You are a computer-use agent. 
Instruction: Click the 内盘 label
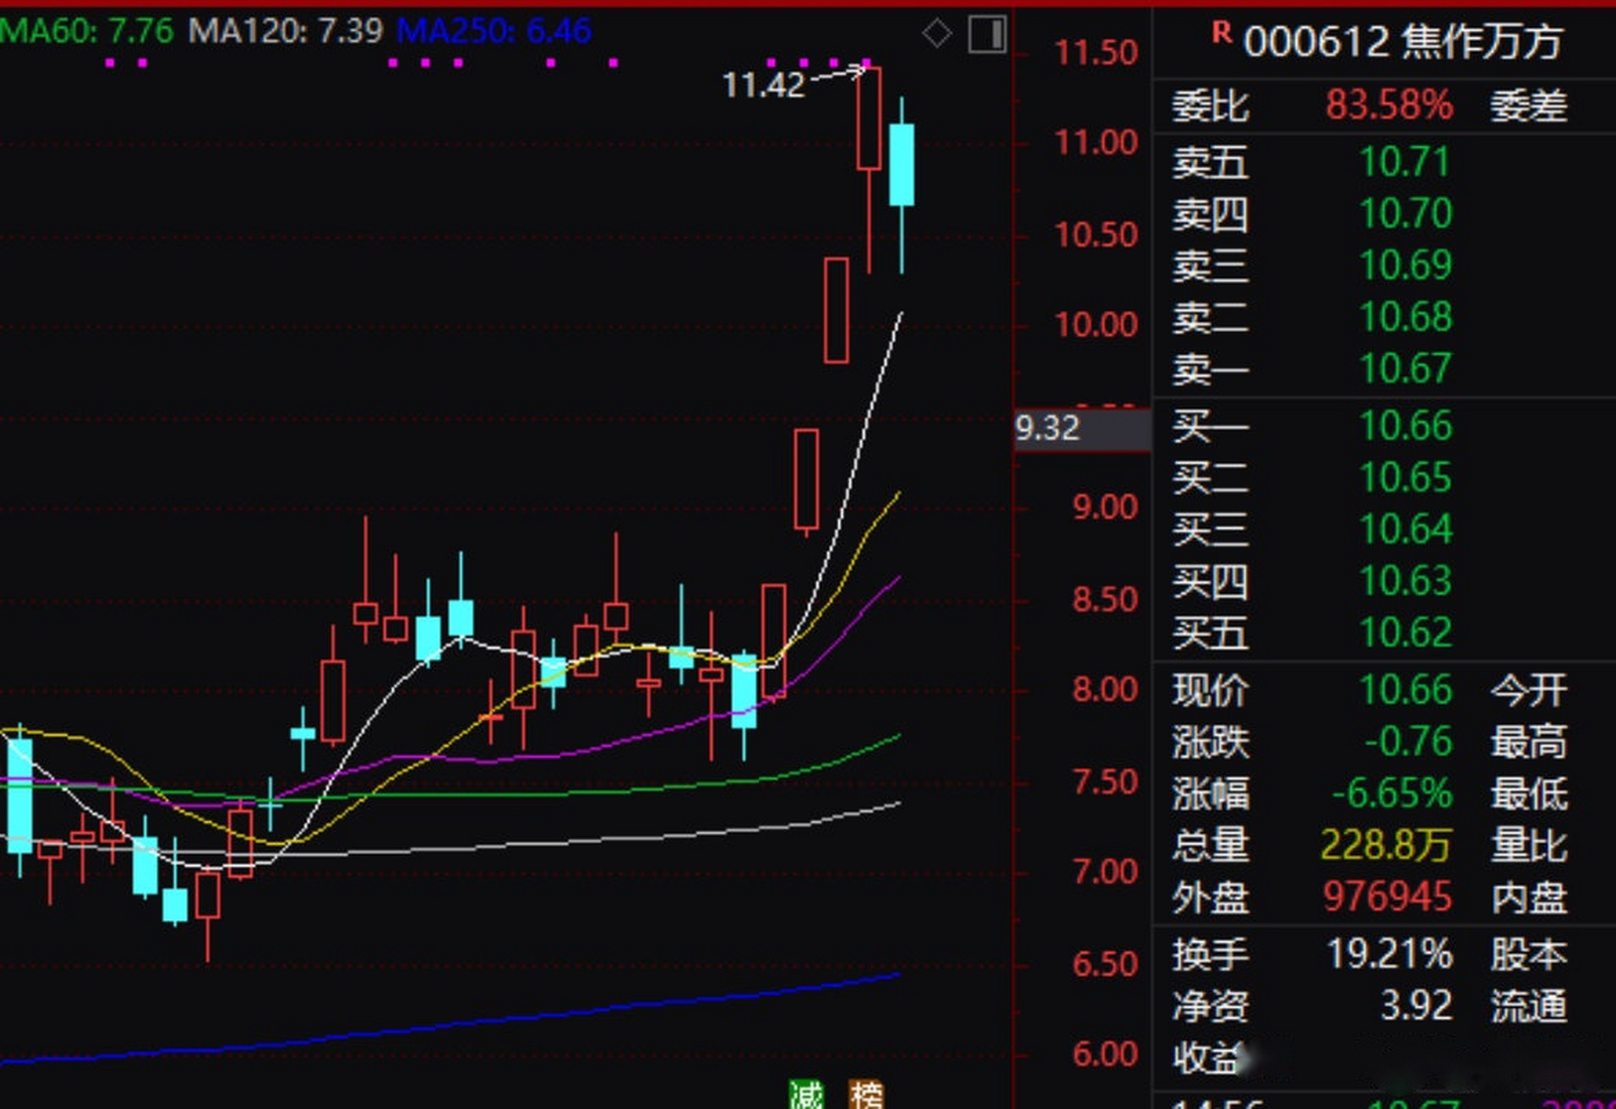pos(1528,898)
